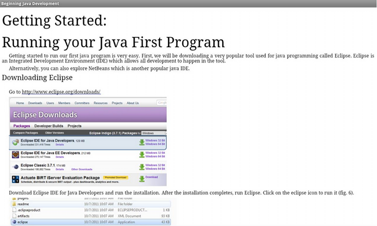This screenshot has width=377, height=226.
Task: Click About Us in the Eclipse site navigation
Action: click(x=133, y=103)
